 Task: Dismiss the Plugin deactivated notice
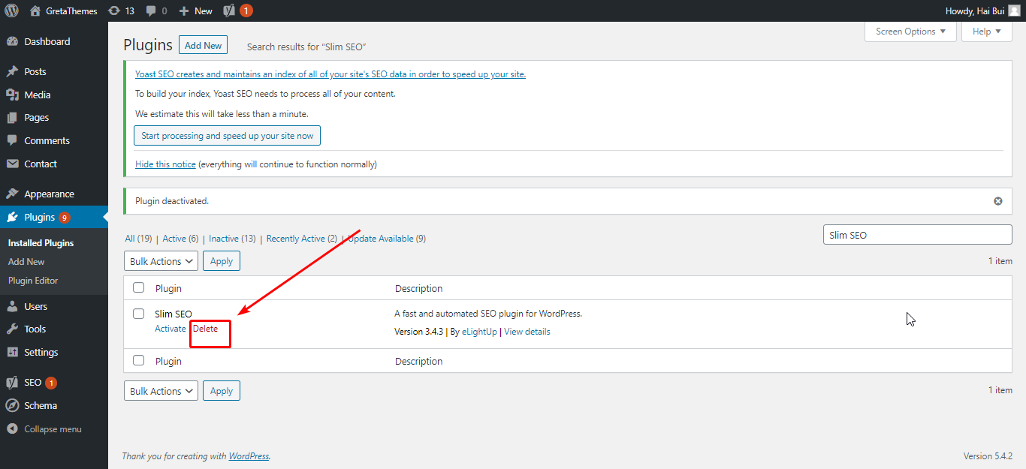tap(997, 200)
